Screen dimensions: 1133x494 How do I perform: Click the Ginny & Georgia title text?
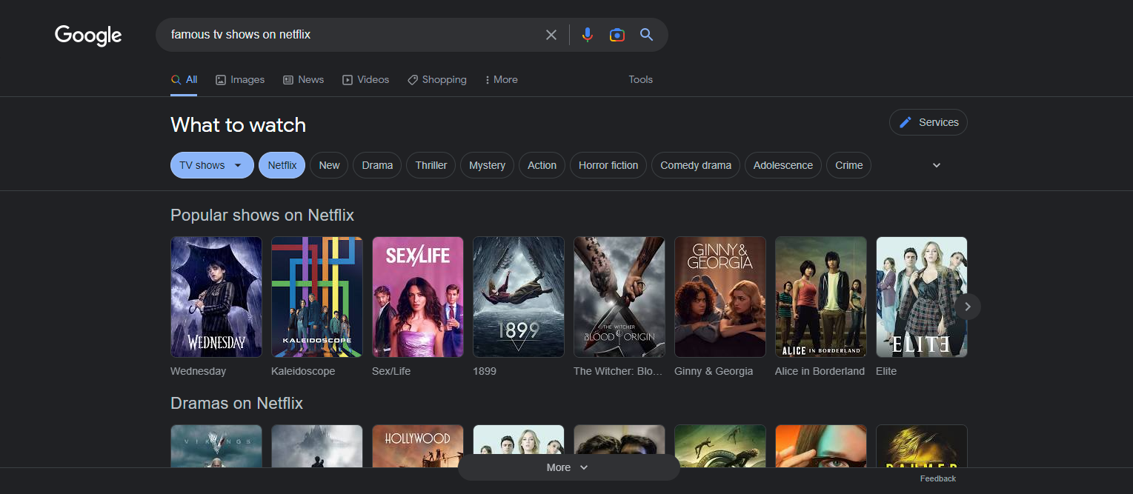tap(714, 371)
